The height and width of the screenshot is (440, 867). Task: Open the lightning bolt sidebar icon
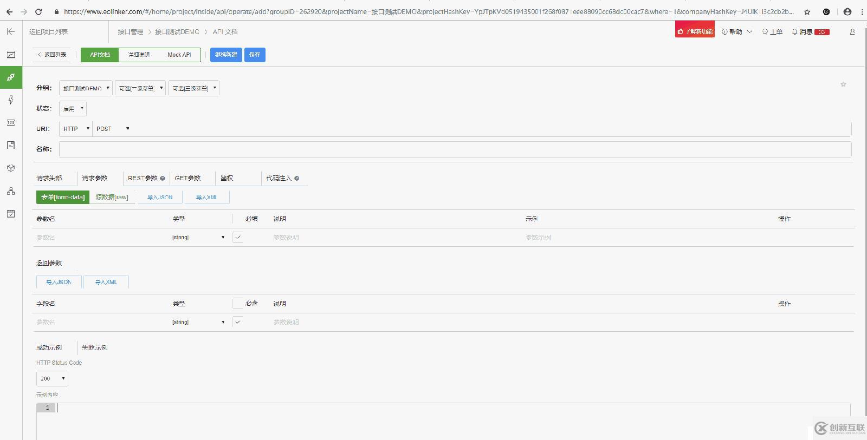click(11, 100)
